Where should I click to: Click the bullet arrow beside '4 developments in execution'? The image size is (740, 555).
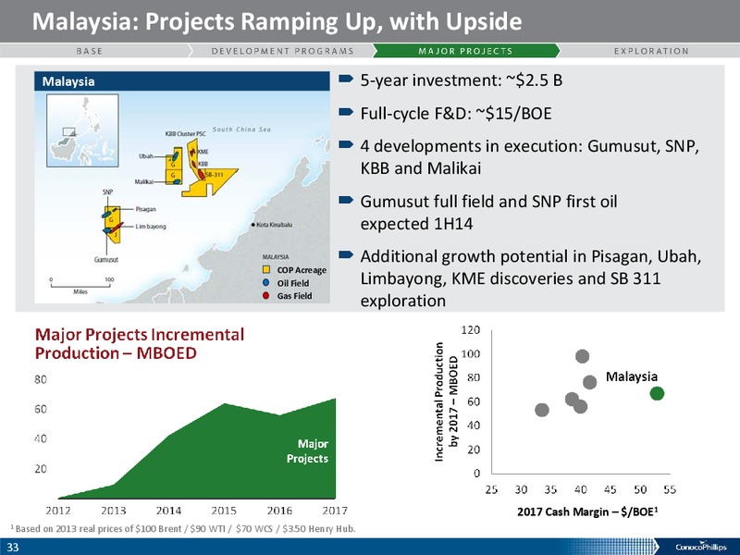tap(346, 144)
